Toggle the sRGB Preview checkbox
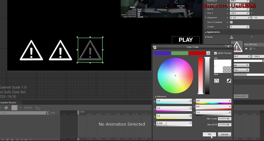 [215, 53]
